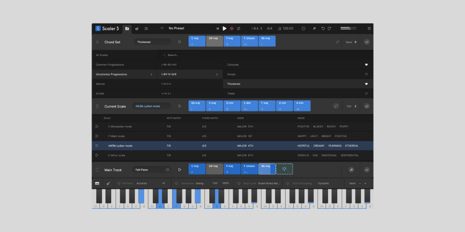
Task: Click the undo arrow icon in the top toolbar
Action: click(323, 28)
